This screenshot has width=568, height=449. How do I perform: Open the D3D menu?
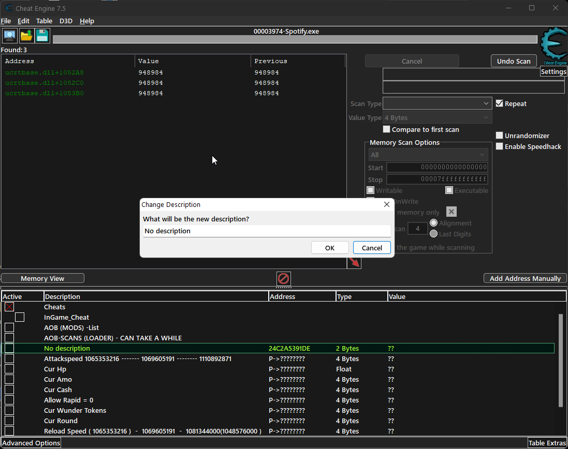[66, 21]
